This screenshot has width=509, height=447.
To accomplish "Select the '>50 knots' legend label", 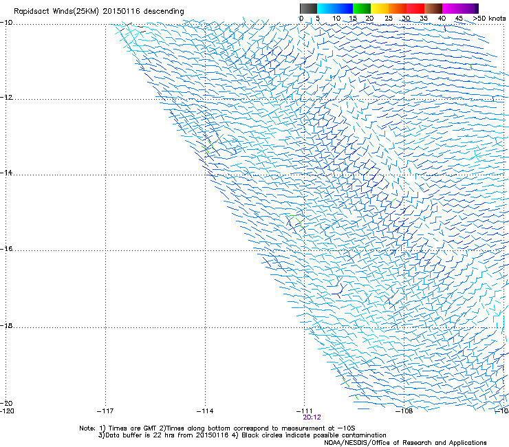I will coord(489,19).
